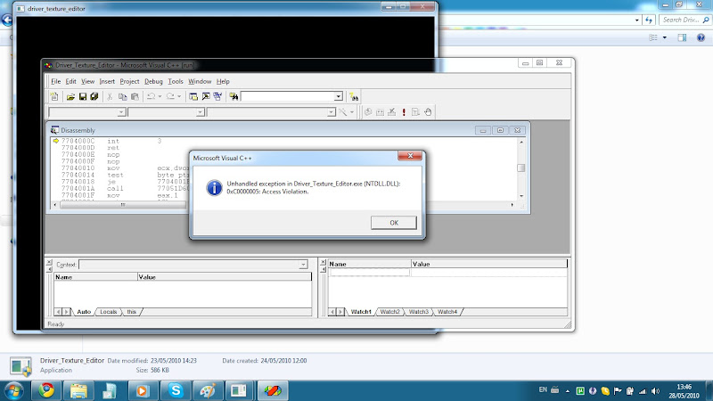This screenshot has height=401, width=713.
Task: Open the Help menu
Action: point(223,81)
